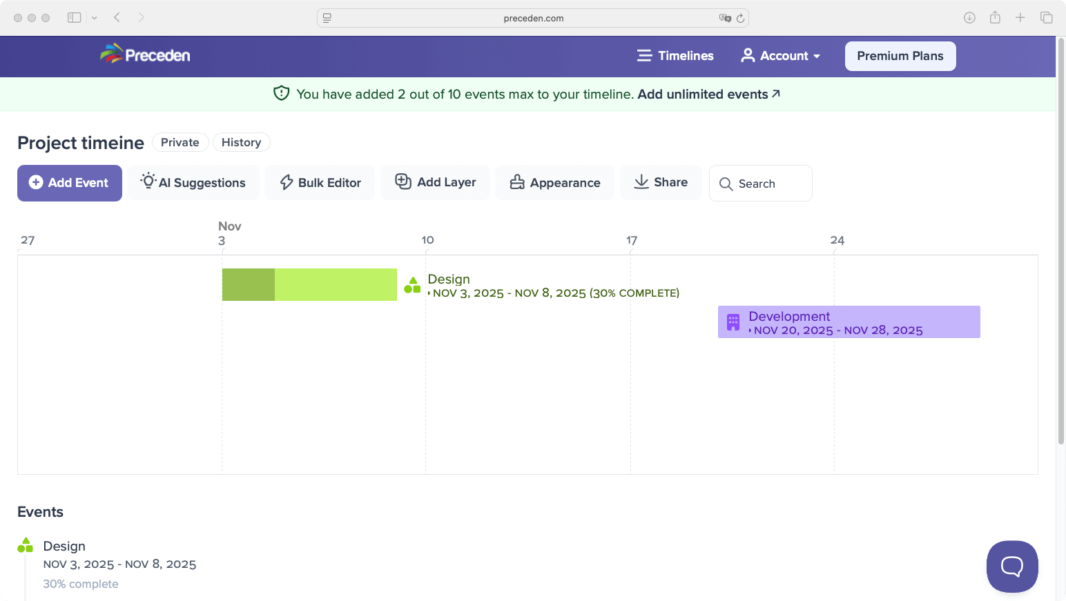This screenshot has width=1066, height=601.
Task: Click the Development event building icon
Action: [733, 322]
